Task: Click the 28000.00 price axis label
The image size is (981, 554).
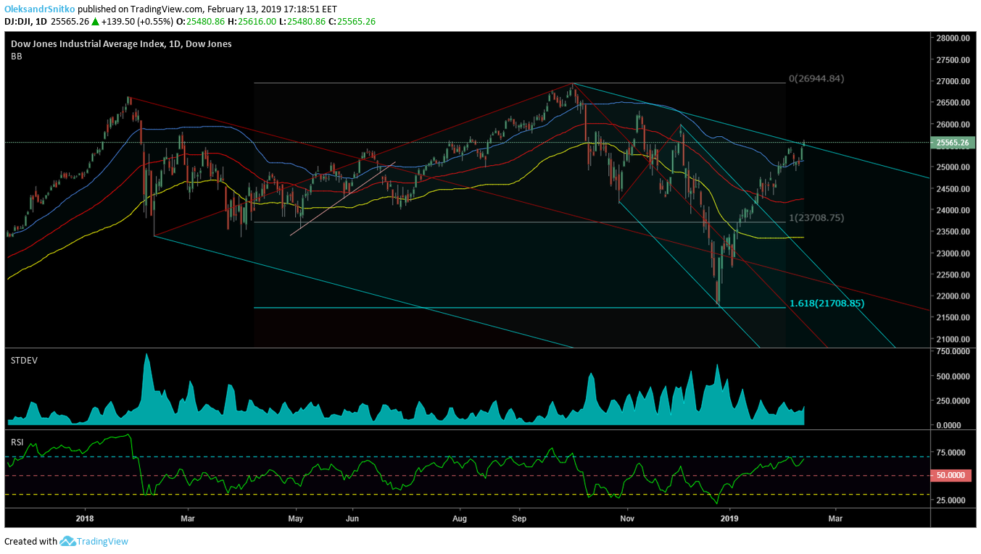Action: (x=953, y=38)
